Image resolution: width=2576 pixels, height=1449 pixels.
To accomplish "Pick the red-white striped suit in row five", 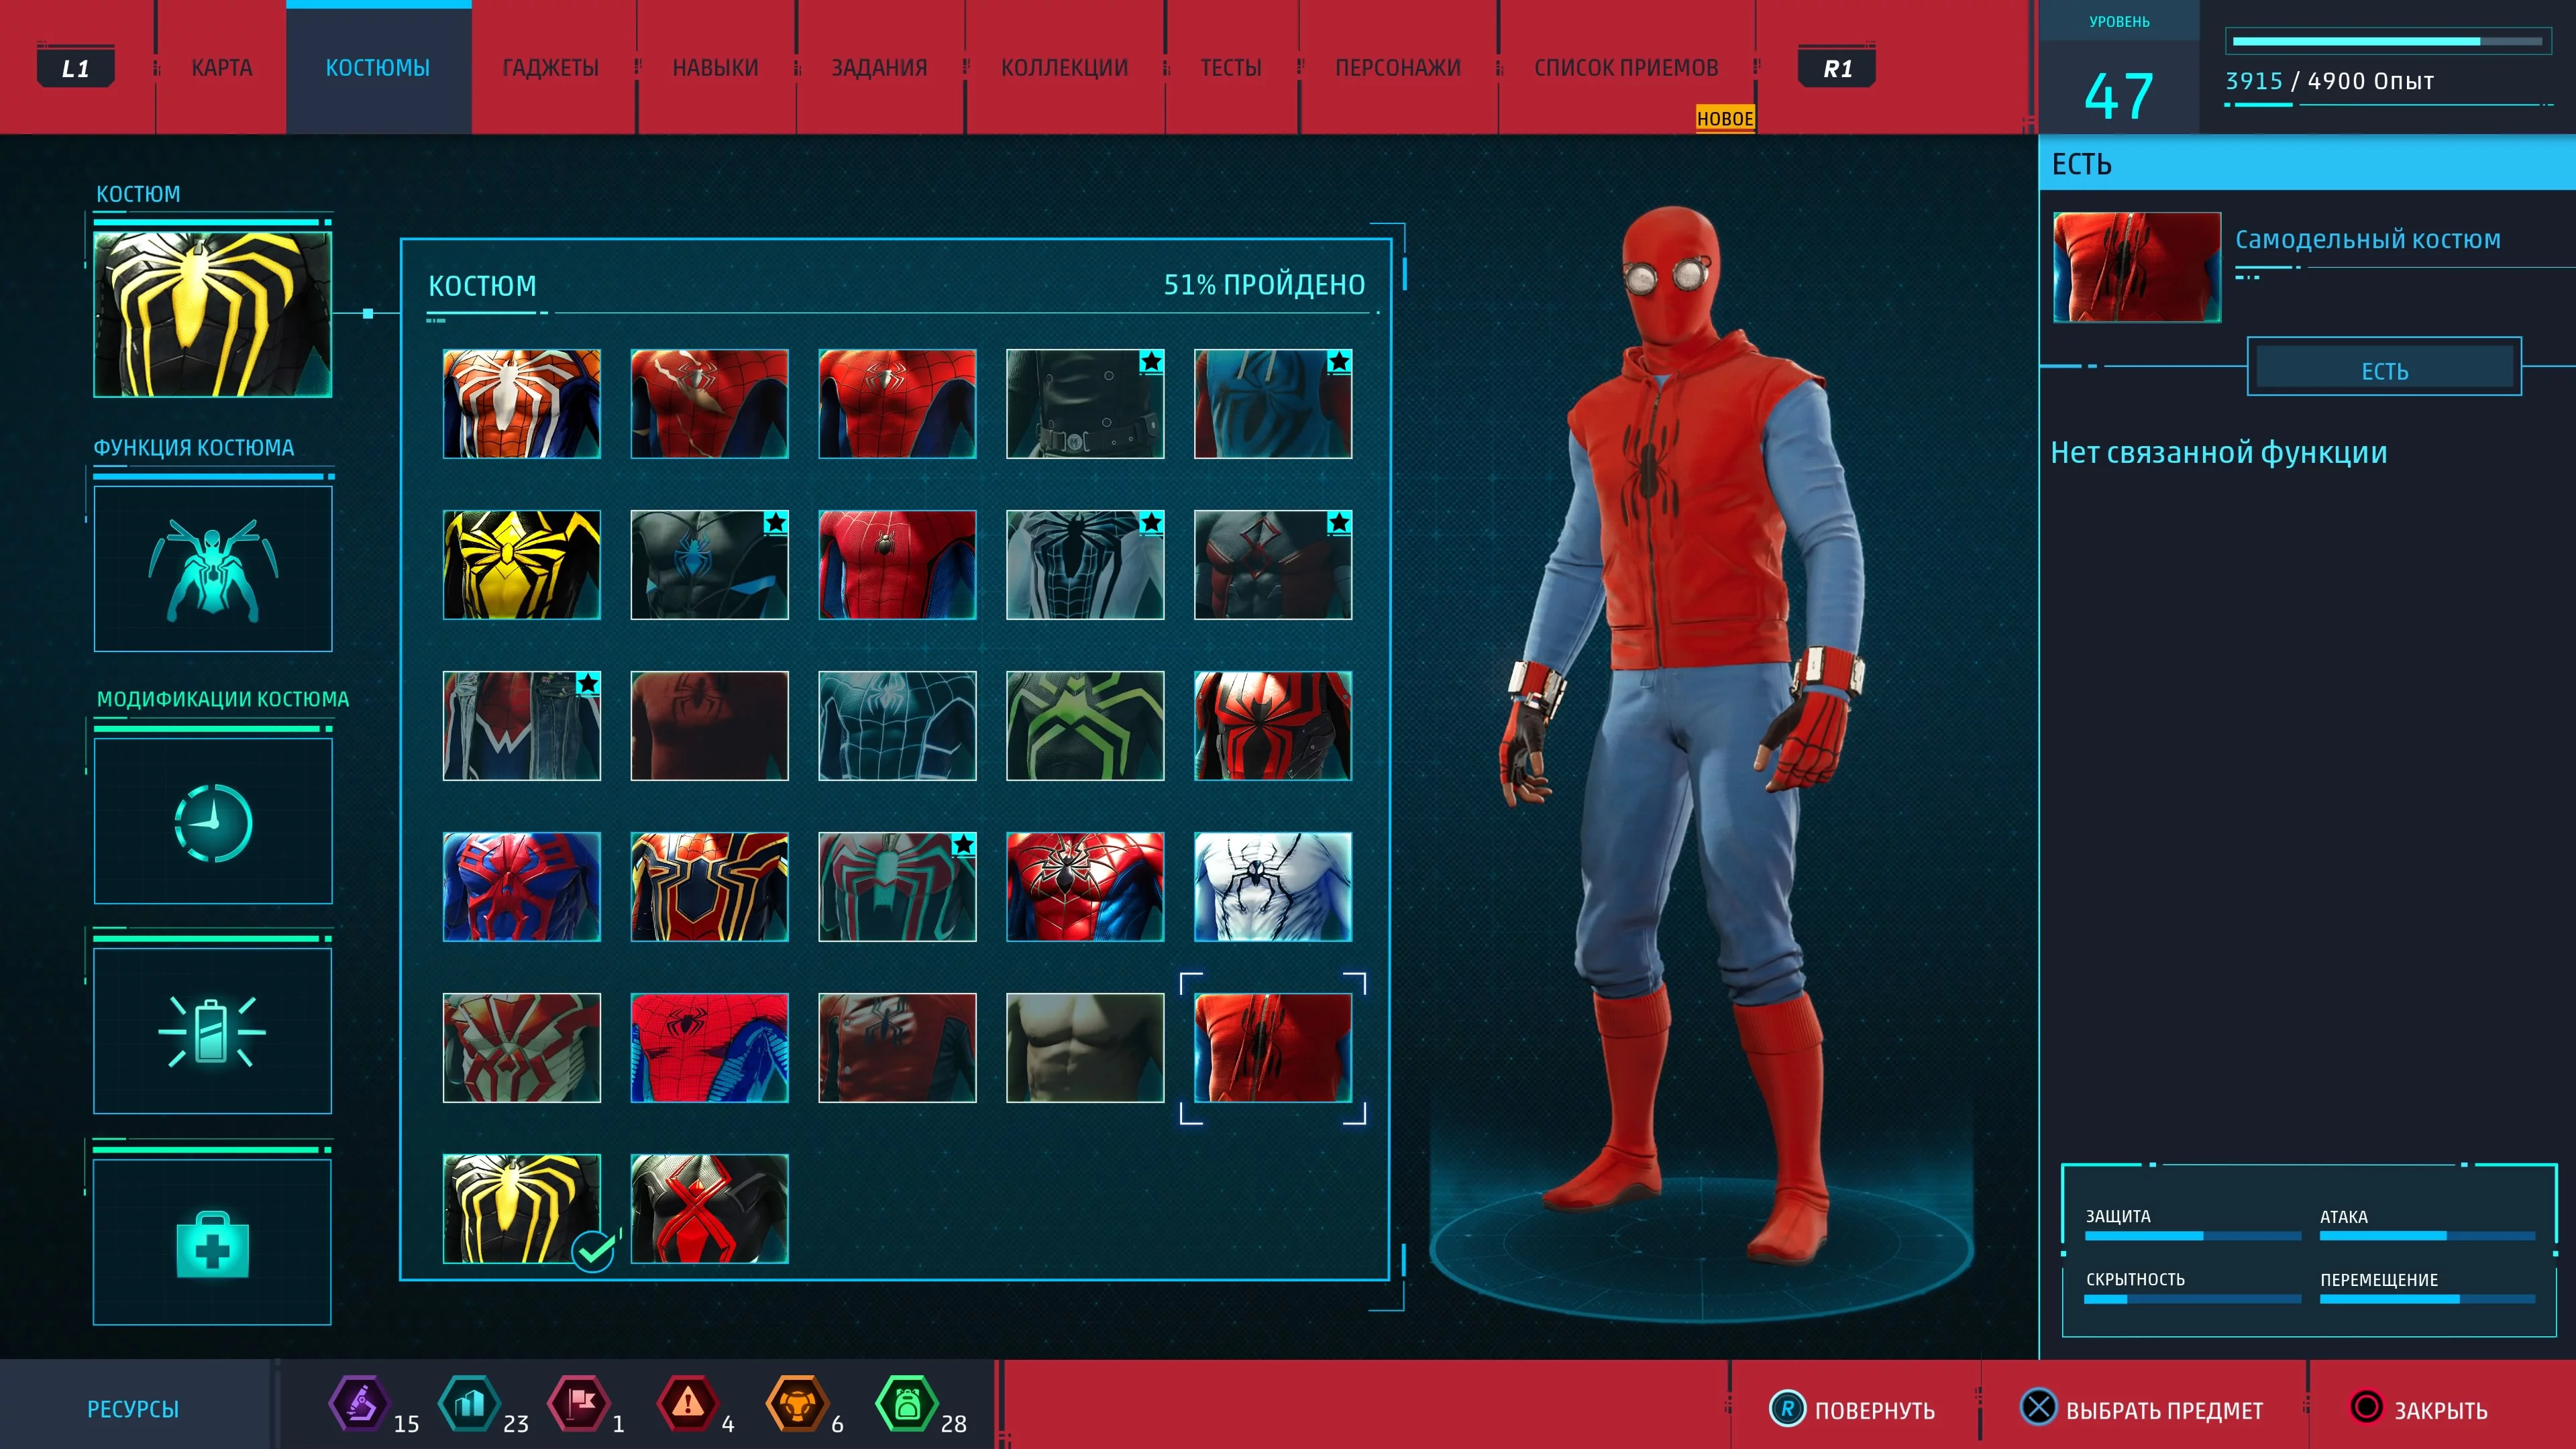I will point(522,1048).
